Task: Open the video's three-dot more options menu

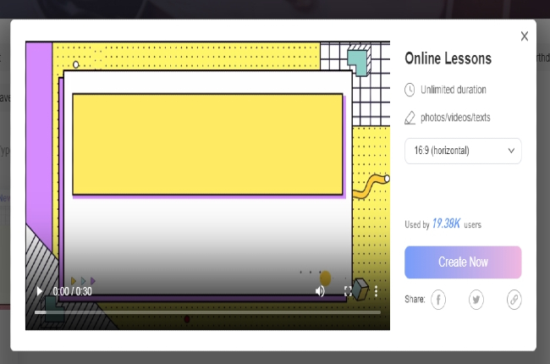Action: pyautogui.click(x=376, y=291)
